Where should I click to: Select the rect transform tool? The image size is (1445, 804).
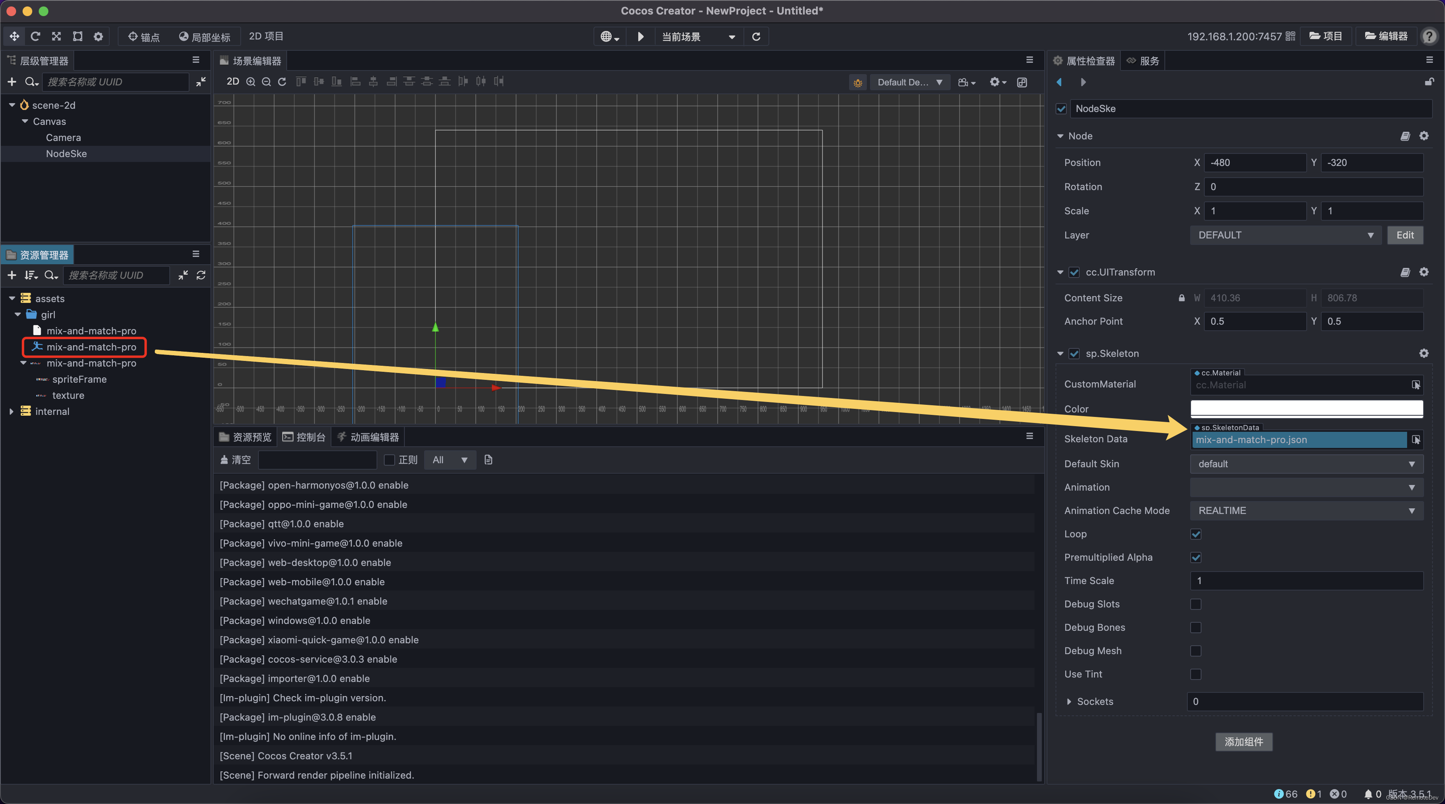[77, 36]
